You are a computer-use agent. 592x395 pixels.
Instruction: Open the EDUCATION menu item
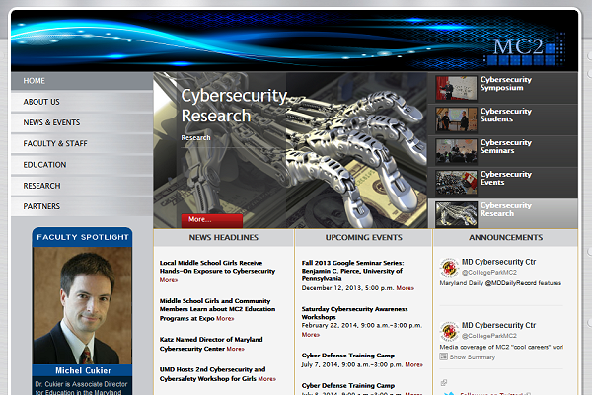[x=82, y=165]
